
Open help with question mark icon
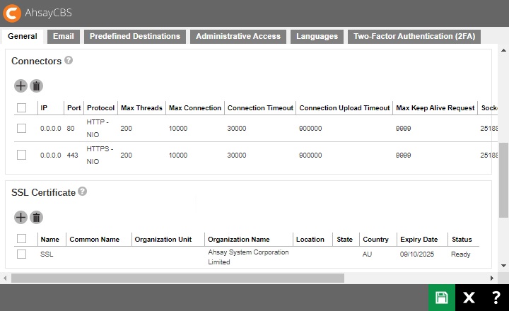tap(496, 298)
